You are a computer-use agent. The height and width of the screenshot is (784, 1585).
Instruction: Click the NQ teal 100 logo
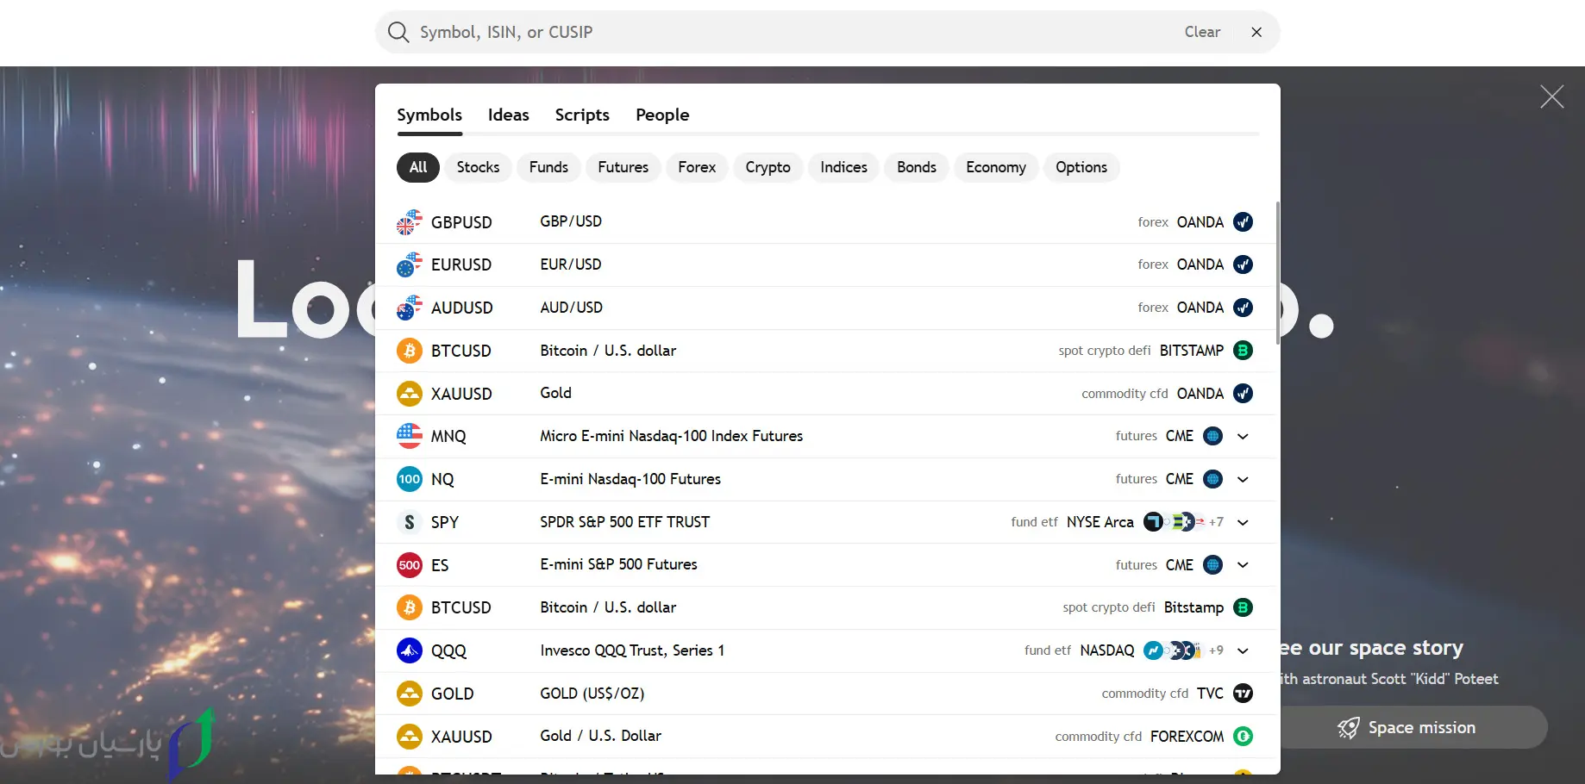coord(410,479)
